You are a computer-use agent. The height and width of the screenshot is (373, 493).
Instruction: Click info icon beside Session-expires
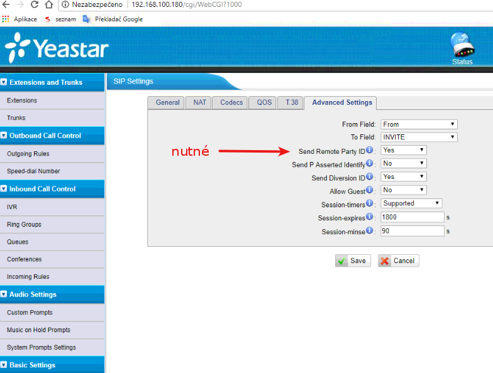point(370,217)
